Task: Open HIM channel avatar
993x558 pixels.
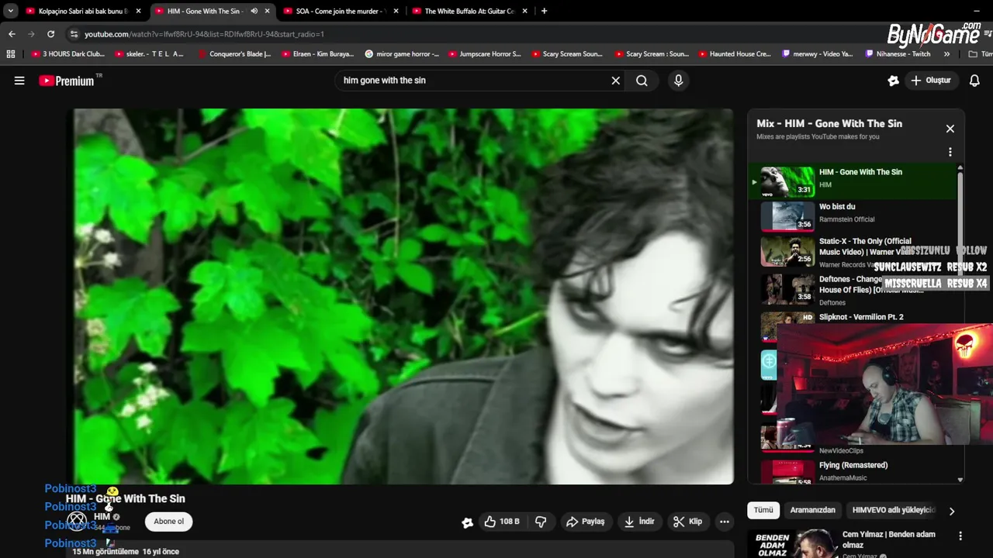Action: [x=77, y=521]
